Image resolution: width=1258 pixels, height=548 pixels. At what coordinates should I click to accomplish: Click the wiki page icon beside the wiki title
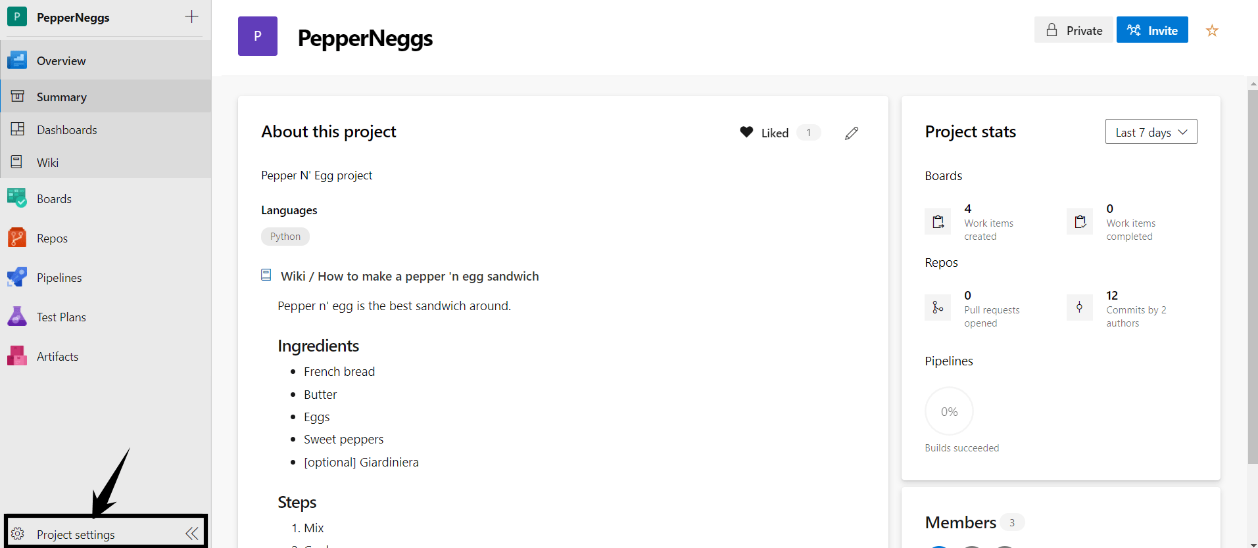(x=266, y=275)
